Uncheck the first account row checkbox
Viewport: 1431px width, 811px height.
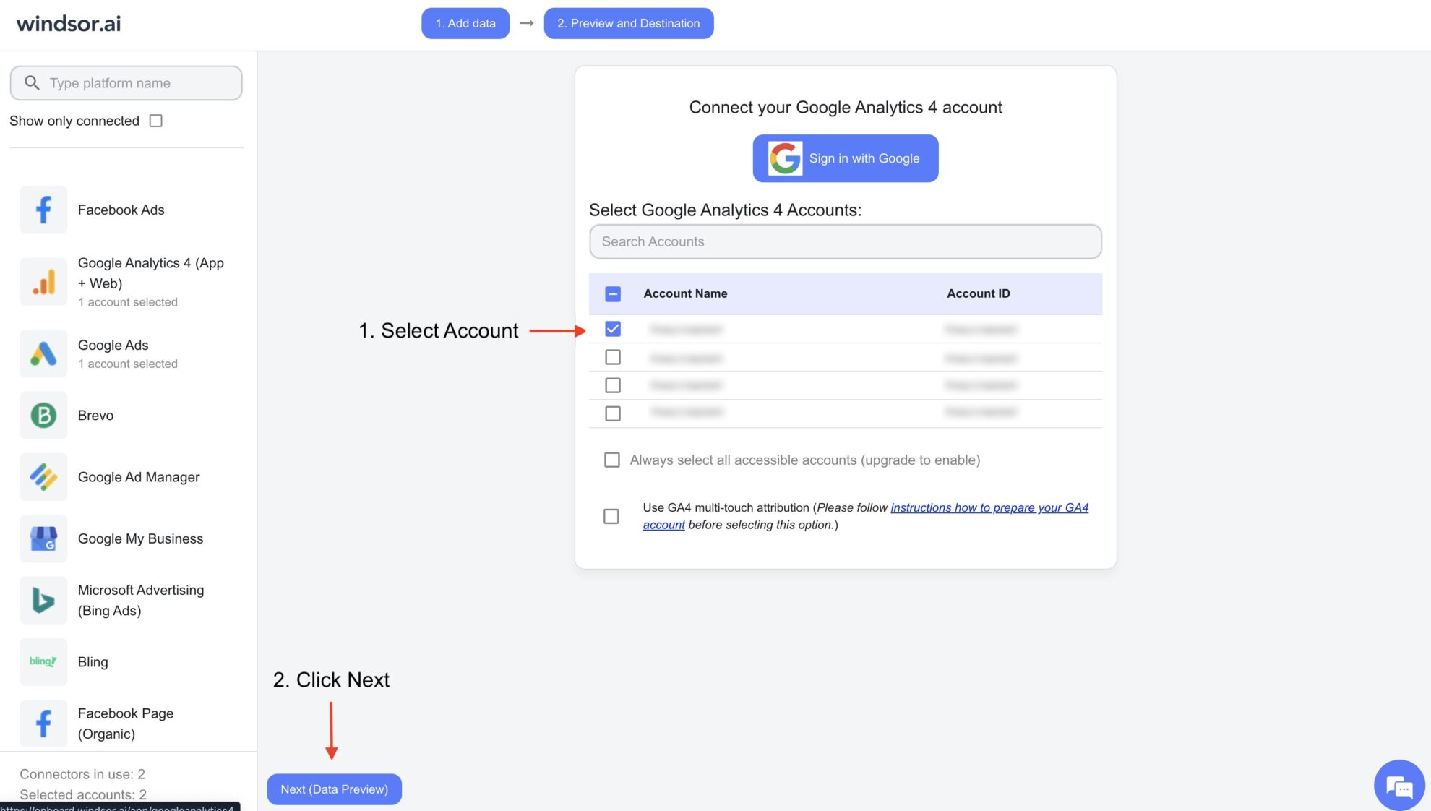(613, 329)
